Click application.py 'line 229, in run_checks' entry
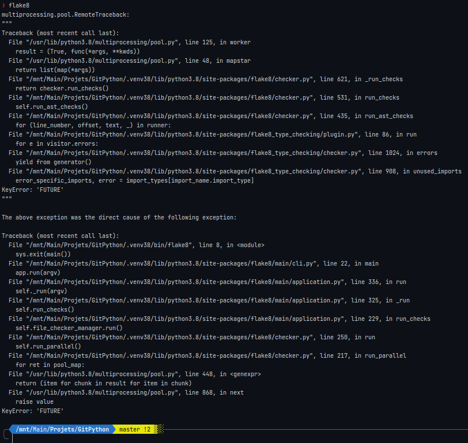468x443 pixels. [220, 319]
